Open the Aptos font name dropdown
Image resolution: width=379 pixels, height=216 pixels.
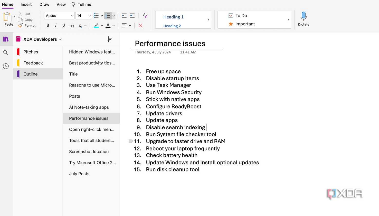click(59, 16)
